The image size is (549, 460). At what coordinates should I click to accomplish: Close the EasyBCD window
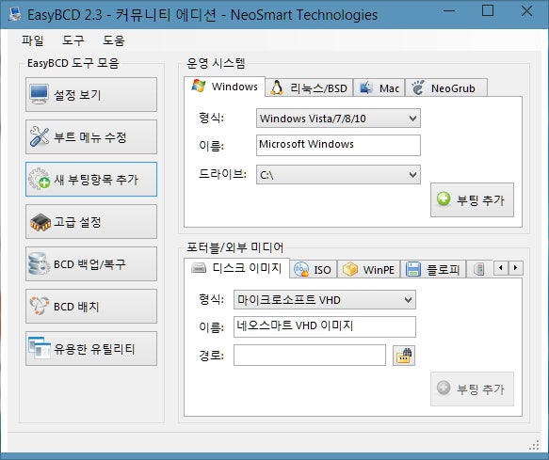pyautogui.click(x=526, y=11)
